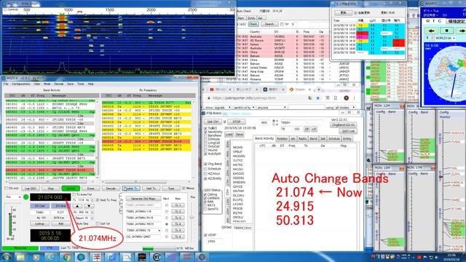The height and width of the screenshot is (262, 466).
Task: Toggle Schedule checkbox in FT8 Robot
Action: [x=205, y=169]
